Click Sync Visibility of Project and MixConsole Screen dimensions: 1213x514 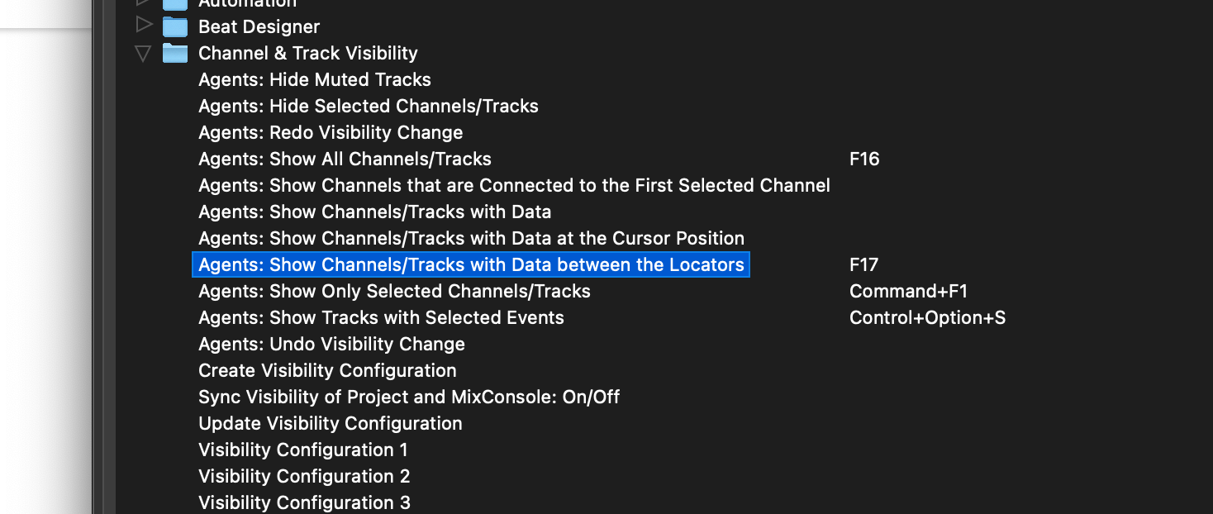click(409, 397)
